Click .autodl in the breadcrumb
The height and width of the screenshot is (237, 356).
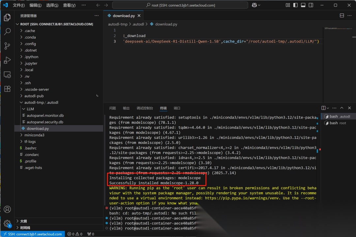click(138, 24)
